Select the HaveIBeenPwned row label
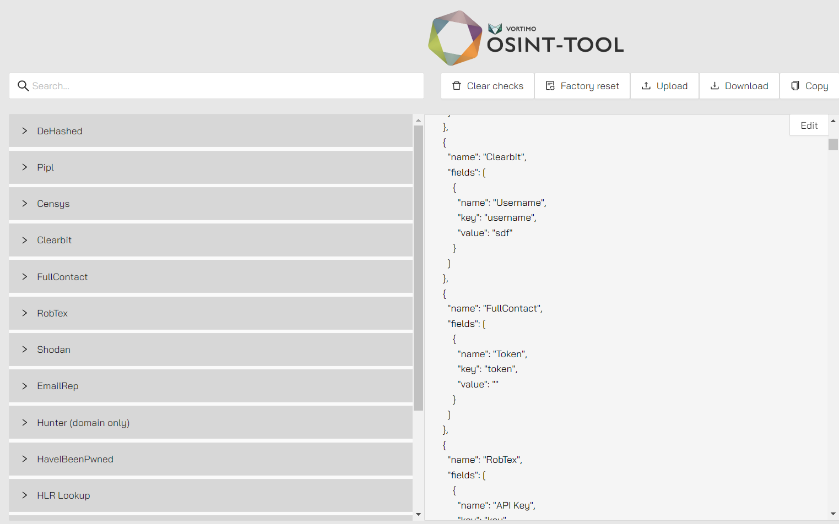 75,459
